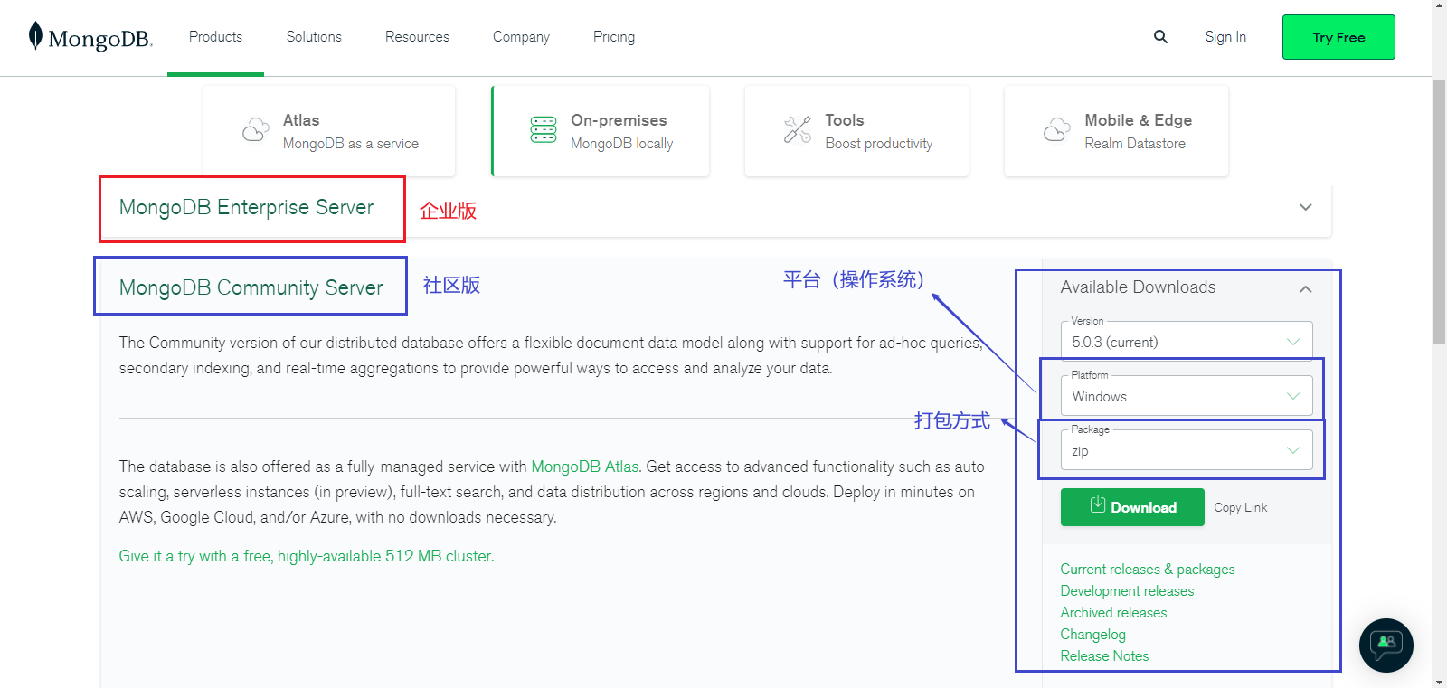Click the MongoDB Community Server heading
The width and height of the screenshot is (1447, 688).
(x=251, y=287)
